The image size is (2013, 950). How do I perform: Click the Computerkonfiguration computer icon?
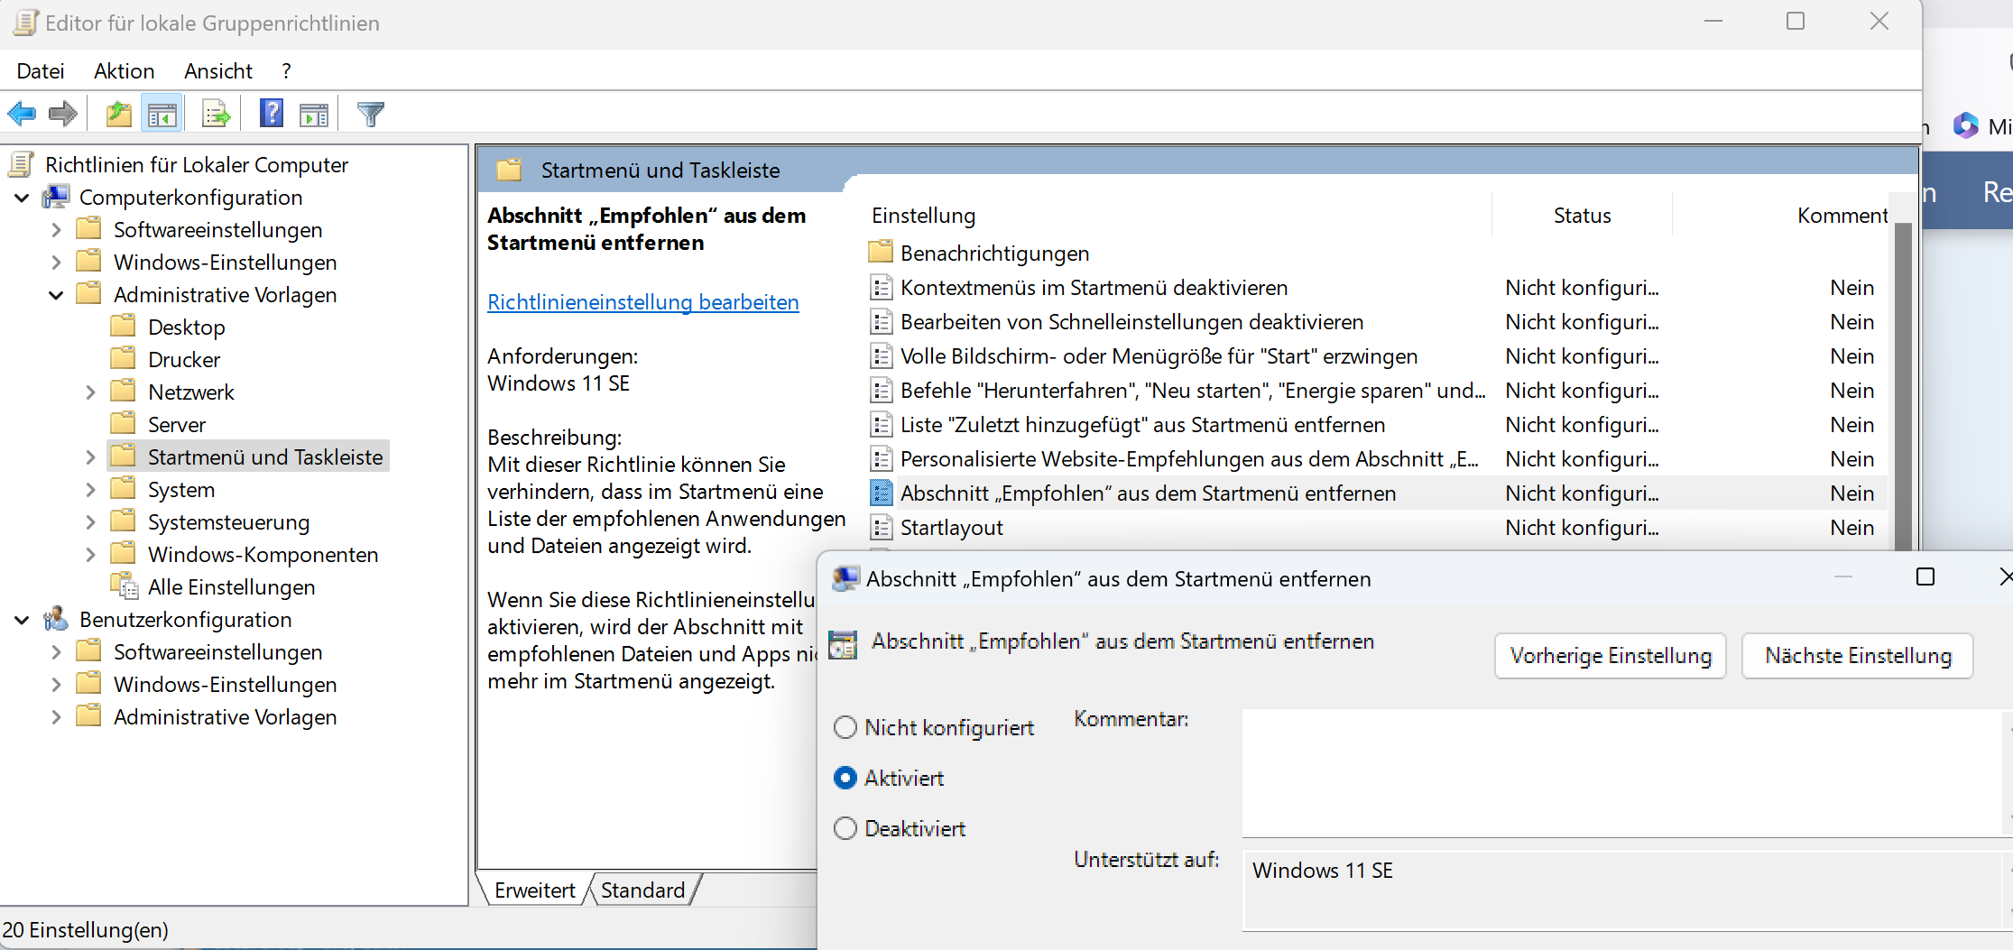point(56,197)
